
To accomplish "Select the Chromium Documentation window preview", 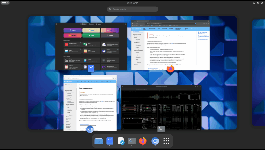I will [90, 102].
